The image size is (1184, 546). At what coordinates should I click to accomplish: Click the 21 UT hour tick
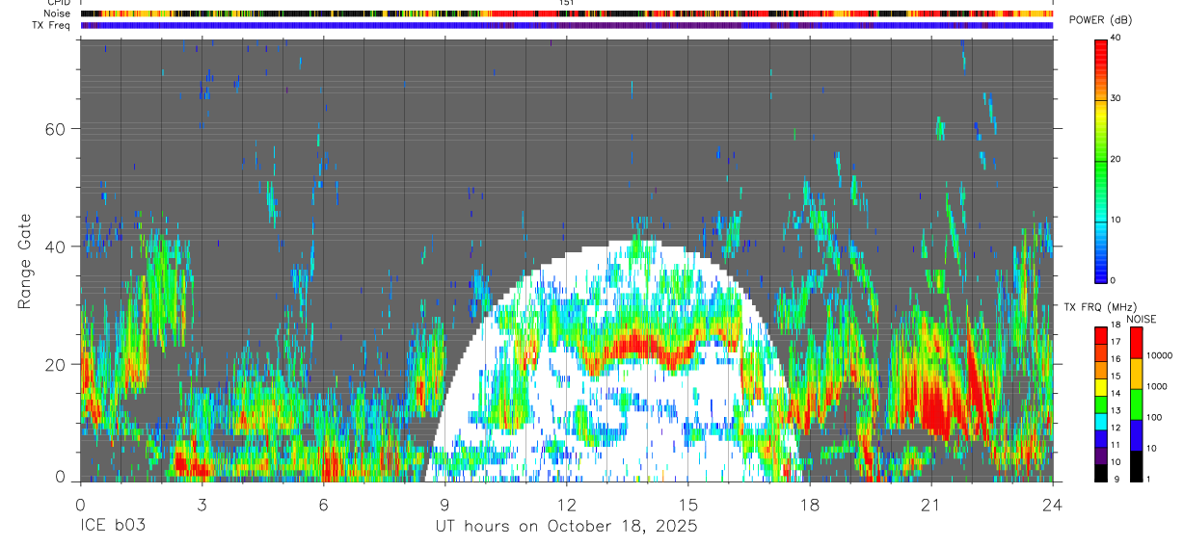tap(931, 504)
